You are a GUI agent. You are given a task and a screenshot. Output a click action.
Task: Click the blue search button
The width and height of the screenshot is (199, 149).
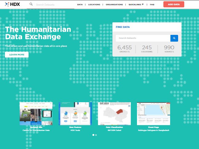174,38
